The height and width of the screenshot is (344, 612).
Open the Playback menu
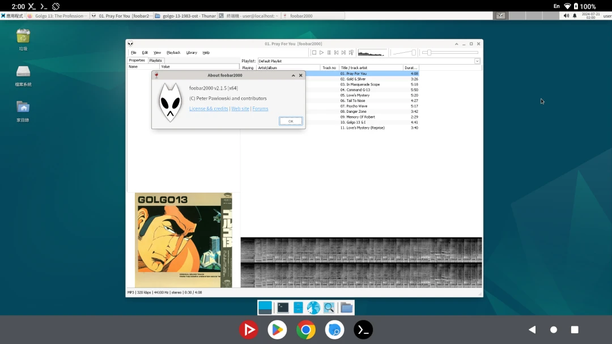(173, 53)
